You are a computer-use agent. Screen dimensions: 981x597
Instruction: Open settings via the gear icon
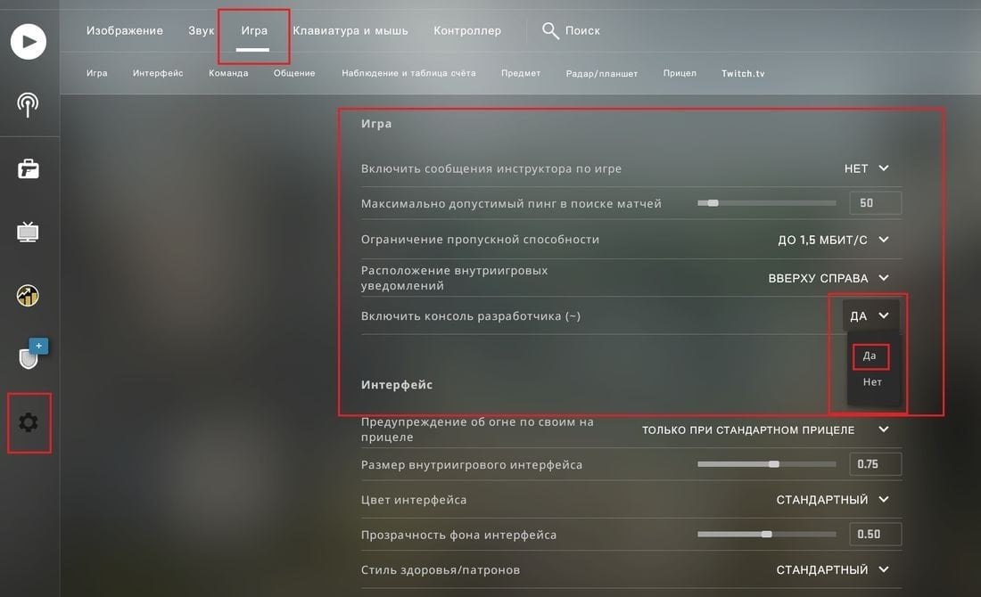click(29, 422)
